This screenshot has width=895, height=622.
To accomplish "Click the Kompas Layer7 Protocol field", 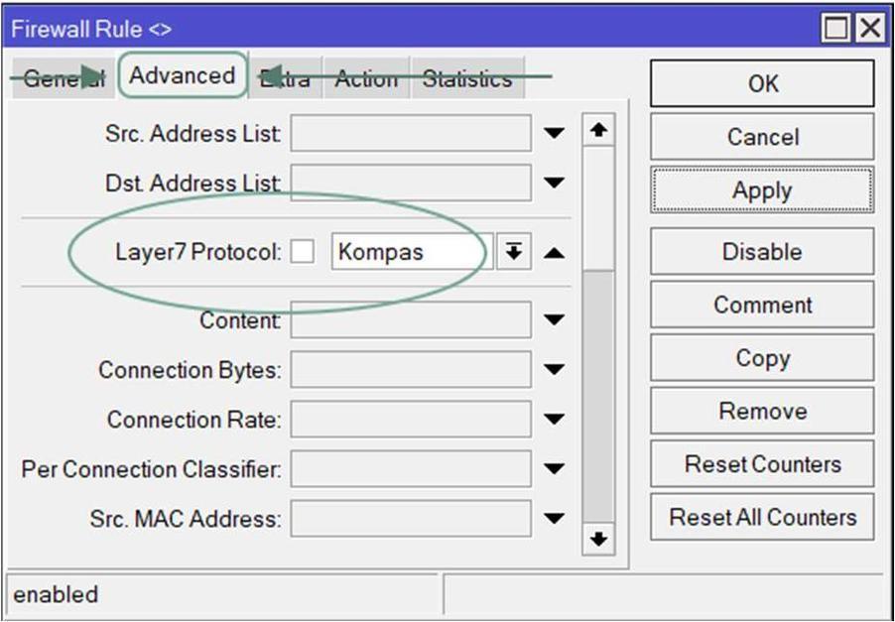I will click(x=412, y=252).
